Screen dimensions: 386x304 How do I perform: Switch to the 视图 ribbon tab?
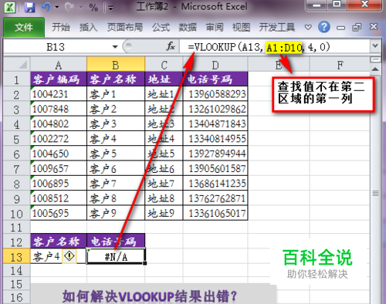[241, 27]
